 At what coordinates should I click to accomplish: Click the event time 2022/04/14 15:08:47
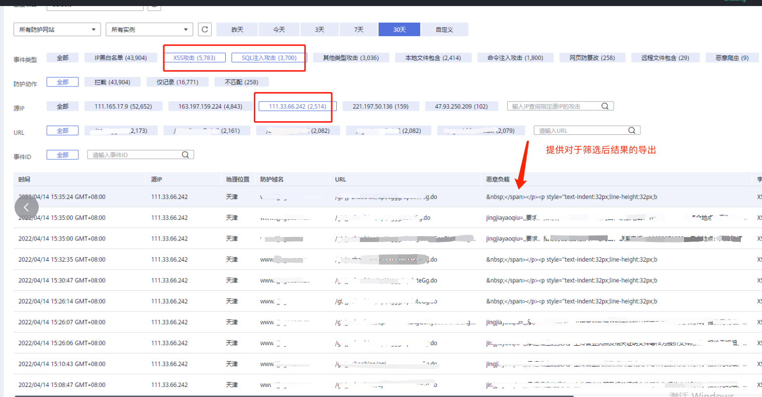click(62, 385)
